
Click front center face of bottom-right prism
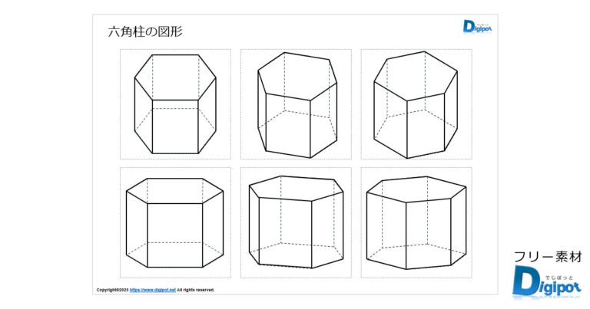pos(429,235)
